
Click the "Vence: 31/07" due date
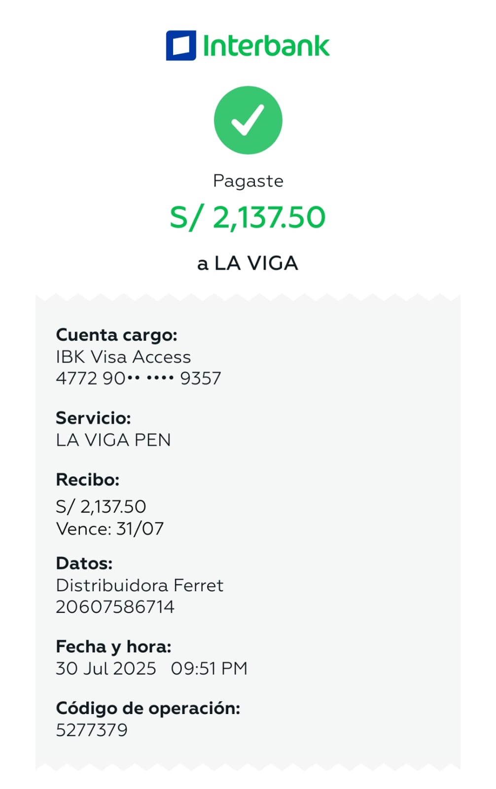110,529
